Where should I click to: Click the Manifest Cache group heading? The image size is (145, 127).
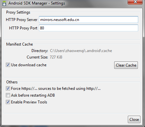click(x=19, y=44)
